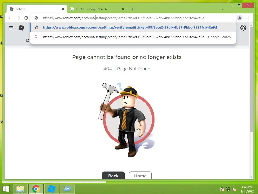Go back with the browser back arrow
This screenshot has width=258, height=194.
[x=10, y=18]
